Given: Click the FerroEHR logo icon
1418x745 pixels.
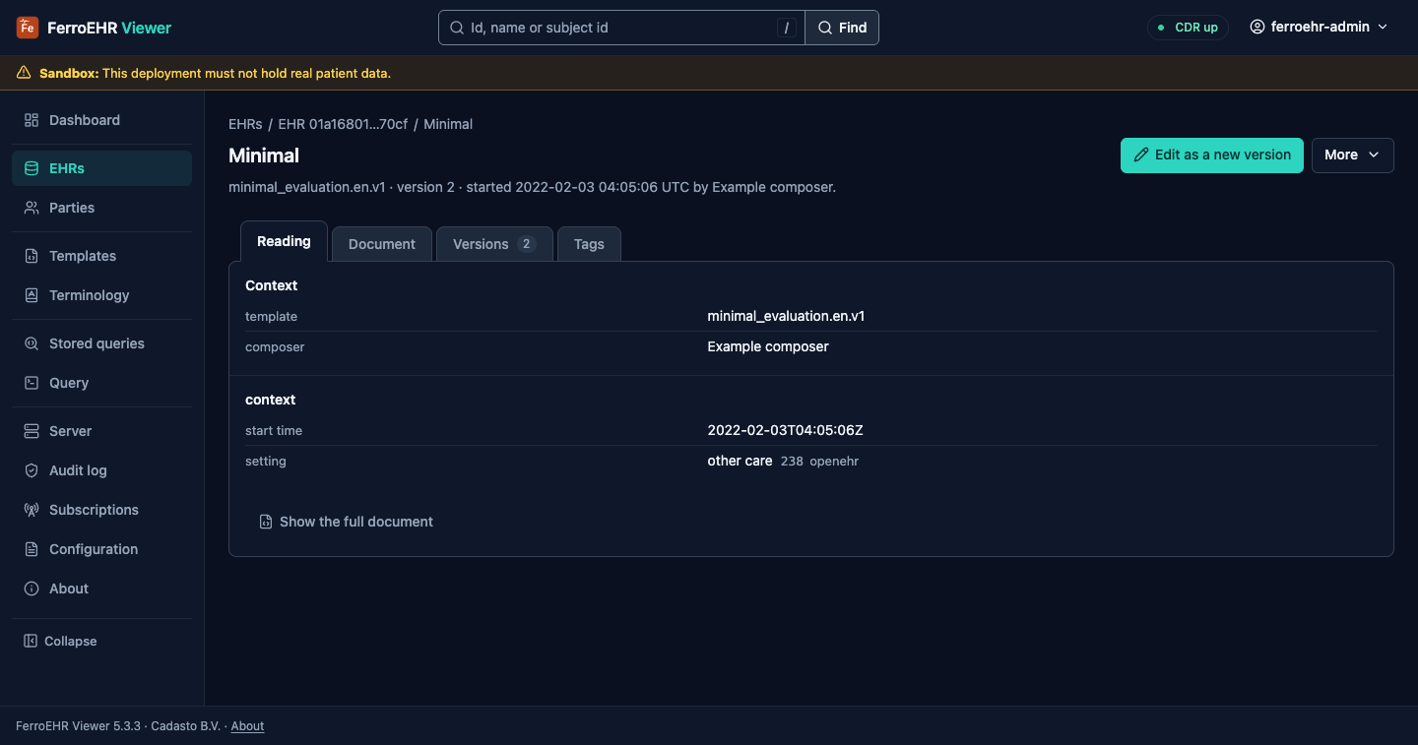Looking at the screenshot, I should coord(28,28).
